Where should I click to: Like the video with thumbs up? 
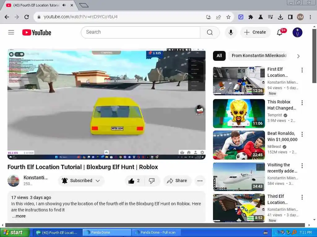point(134,181)
